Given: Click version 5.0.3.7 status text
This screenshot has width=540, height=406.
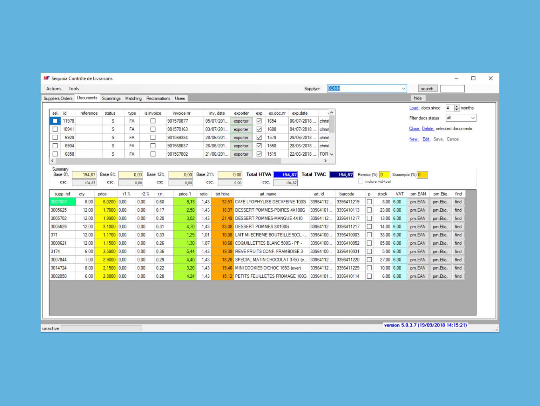Looking at the screenshot, I should tap(425, 325).
